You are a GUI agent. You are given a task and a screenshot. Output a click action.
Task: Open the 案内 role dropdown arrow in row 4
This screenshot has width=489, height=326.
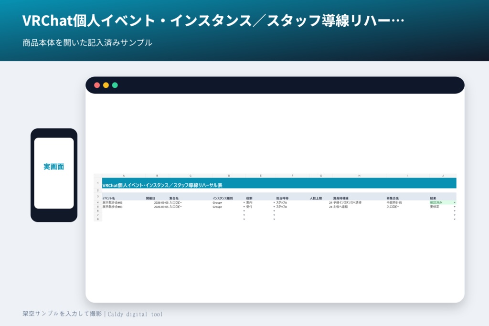coord(274,202)
